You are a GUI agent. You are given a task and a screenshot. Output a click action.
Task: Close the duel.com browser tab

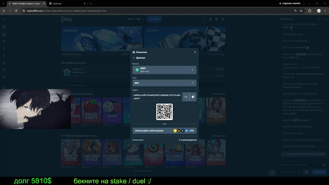click(84, 4)
